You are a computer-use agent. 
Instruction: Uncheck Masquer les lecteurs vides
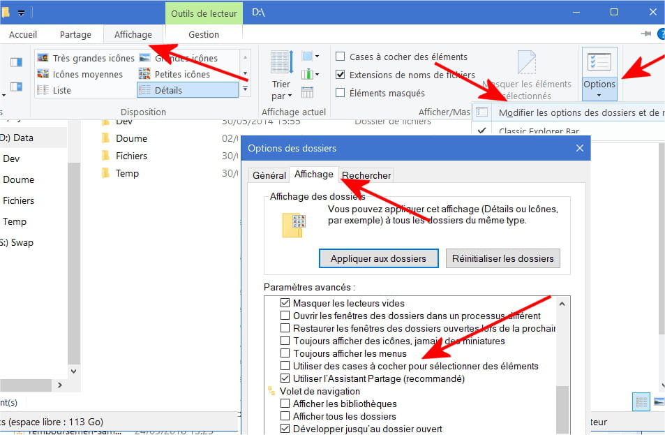(x=285, y=303)
